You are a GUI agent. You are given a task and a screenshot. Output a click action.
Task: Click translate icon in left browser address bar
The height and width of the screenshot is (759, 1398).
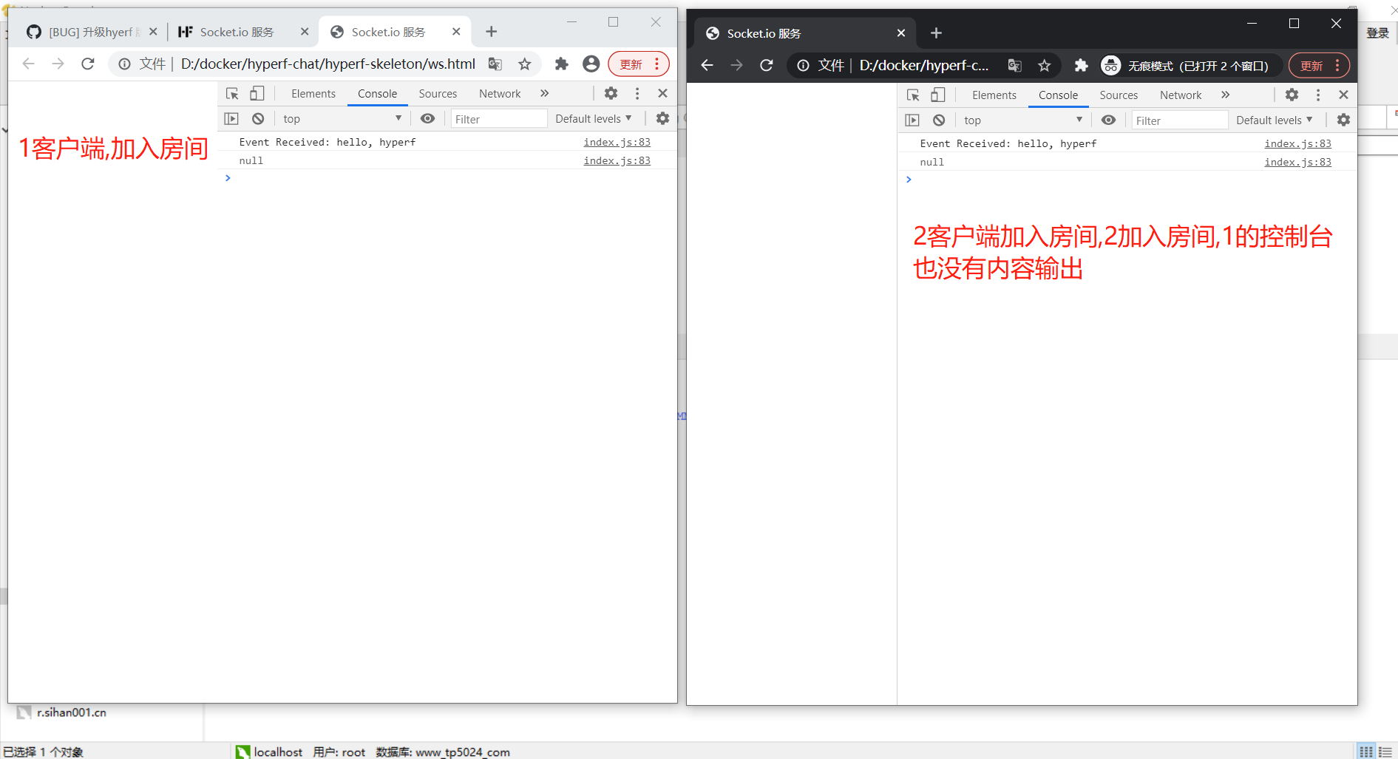(495, 64)
